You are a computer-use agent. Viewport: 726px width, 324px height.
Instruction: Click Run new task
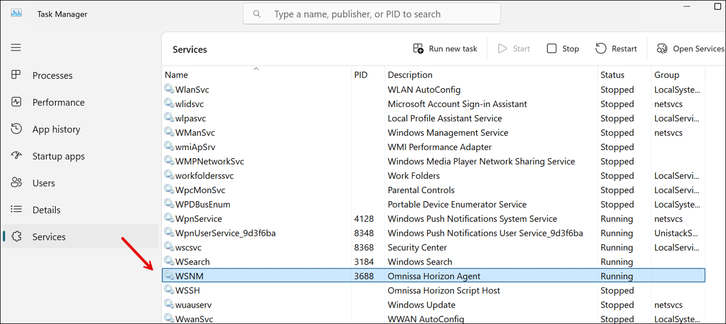point(446,48)
